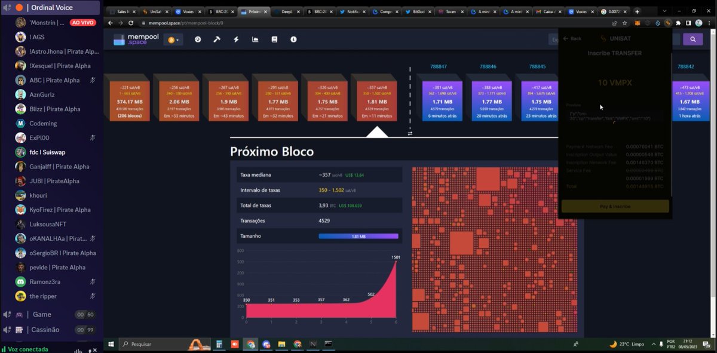Open the Lightning bolt icon in navbar
The height and width of the screenshot is (353, 717).
(236, 39)
